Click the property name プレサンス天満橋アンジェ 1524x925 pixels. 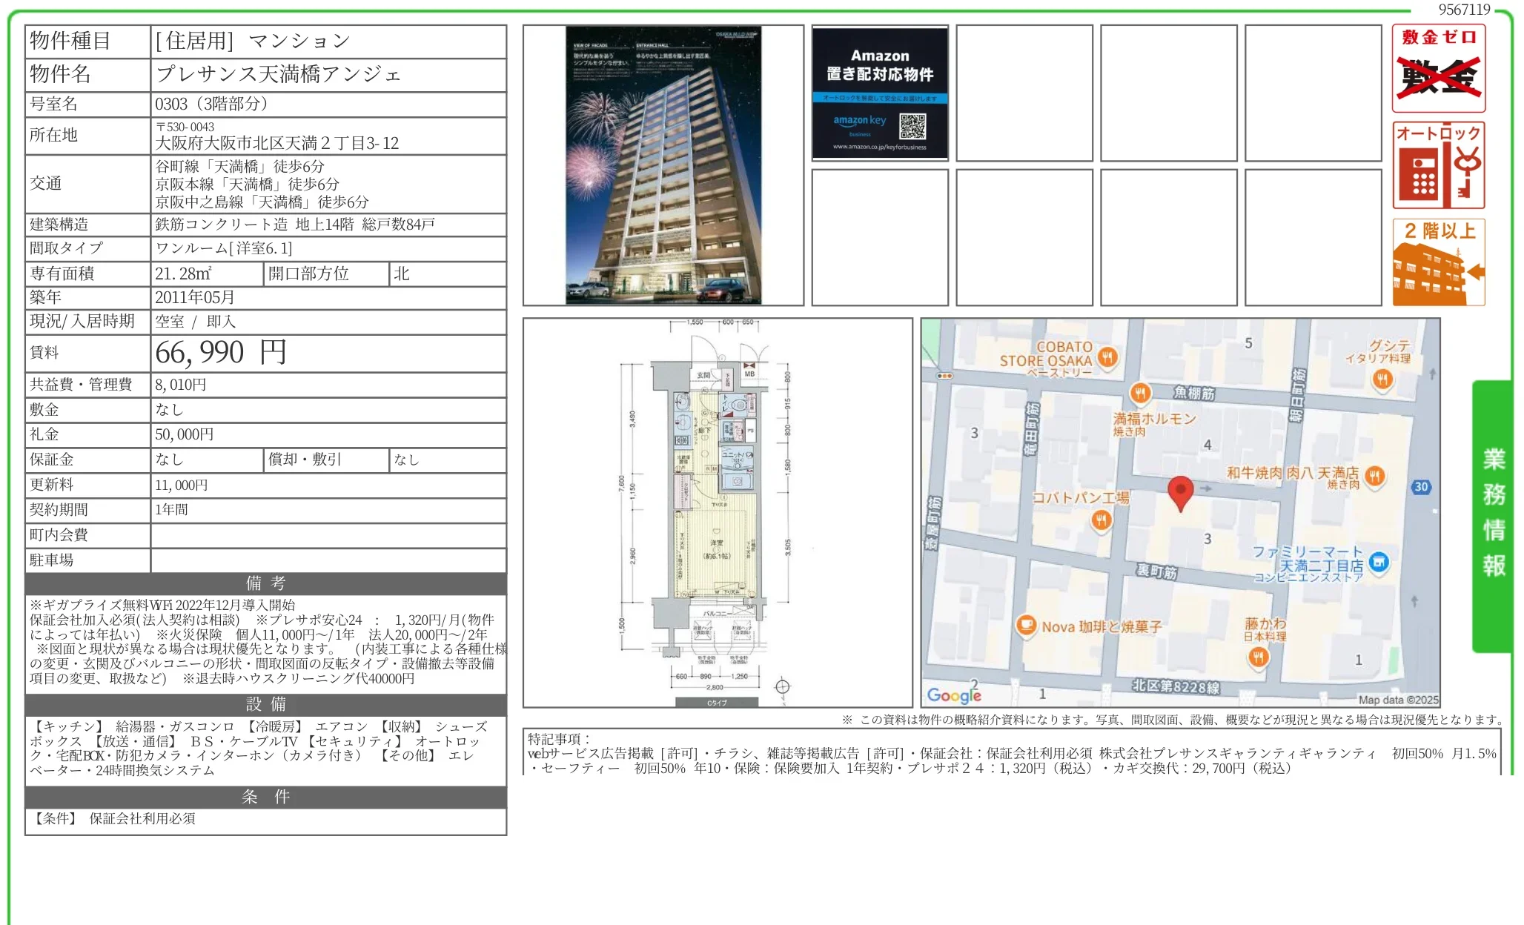pos(278,74)
